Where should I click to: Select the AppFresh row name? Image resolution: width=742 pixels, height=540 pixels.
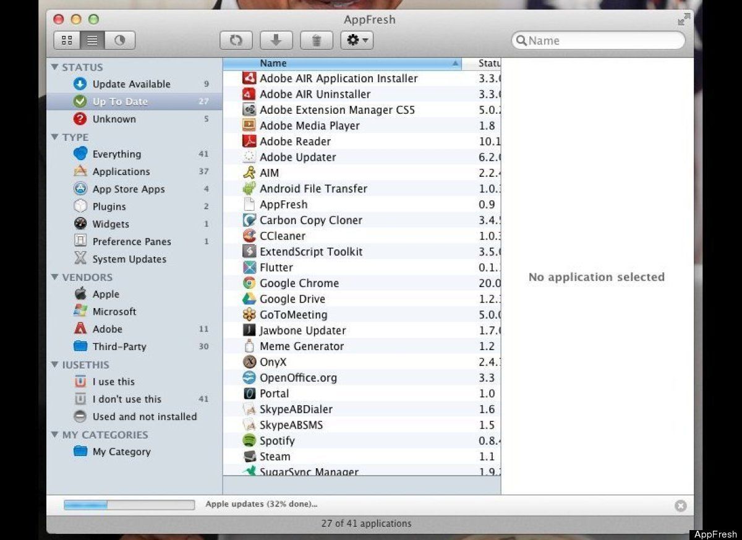(283, 204)
